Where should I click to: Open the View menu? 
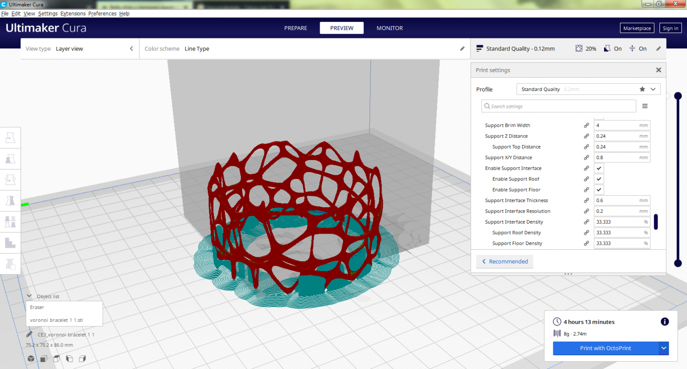tap(29, 14)
